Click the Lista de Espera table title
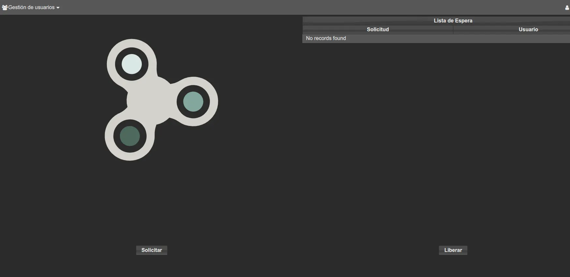 (453, 21)
